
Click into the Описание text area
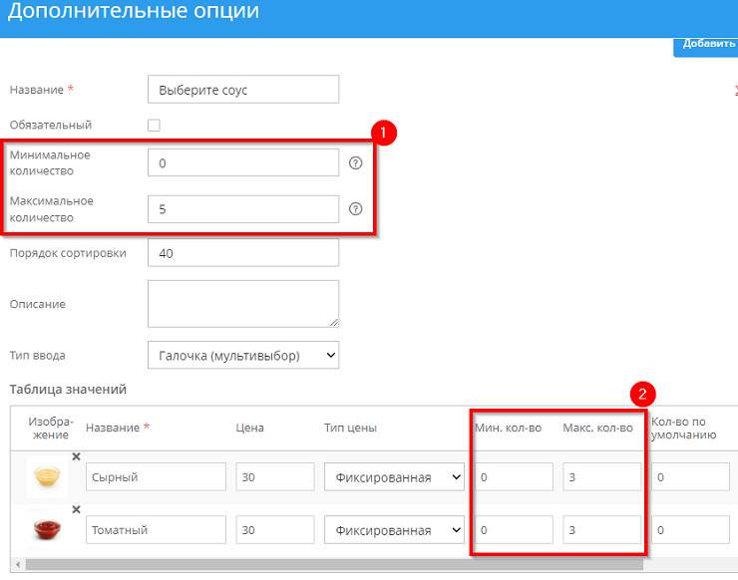tap(242, 303)
